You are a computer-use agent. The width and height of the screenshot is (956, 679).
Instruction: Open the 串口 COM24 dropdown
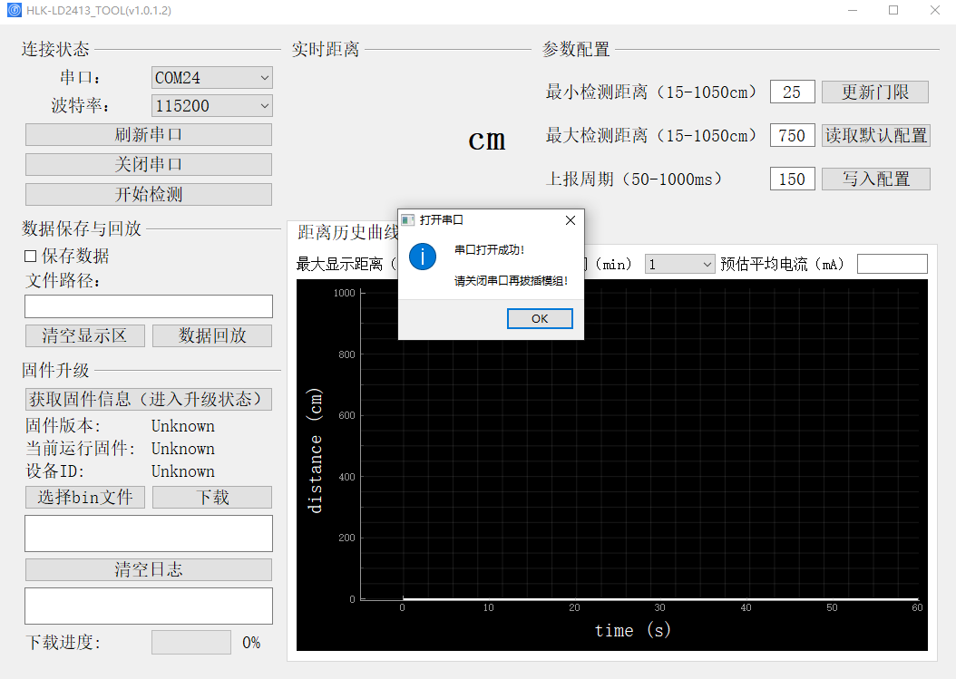[212, 78]
